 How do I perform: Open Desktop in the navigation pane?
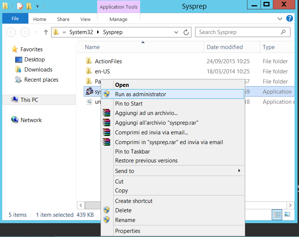(x=34, y=60)
